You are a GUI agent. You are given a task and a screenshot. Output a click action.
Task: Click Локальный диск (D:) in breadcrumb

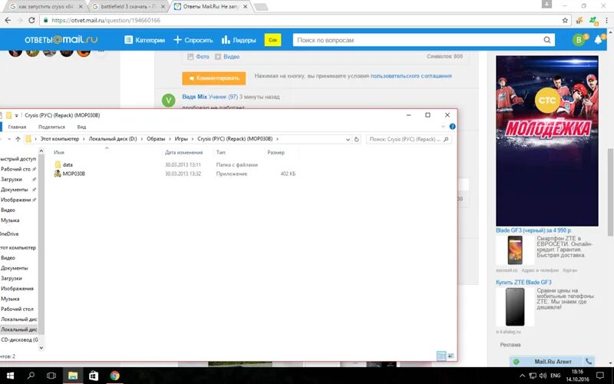click(113, 139)
